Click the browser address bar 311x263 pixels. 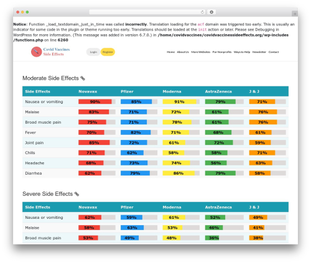point(147,12)
